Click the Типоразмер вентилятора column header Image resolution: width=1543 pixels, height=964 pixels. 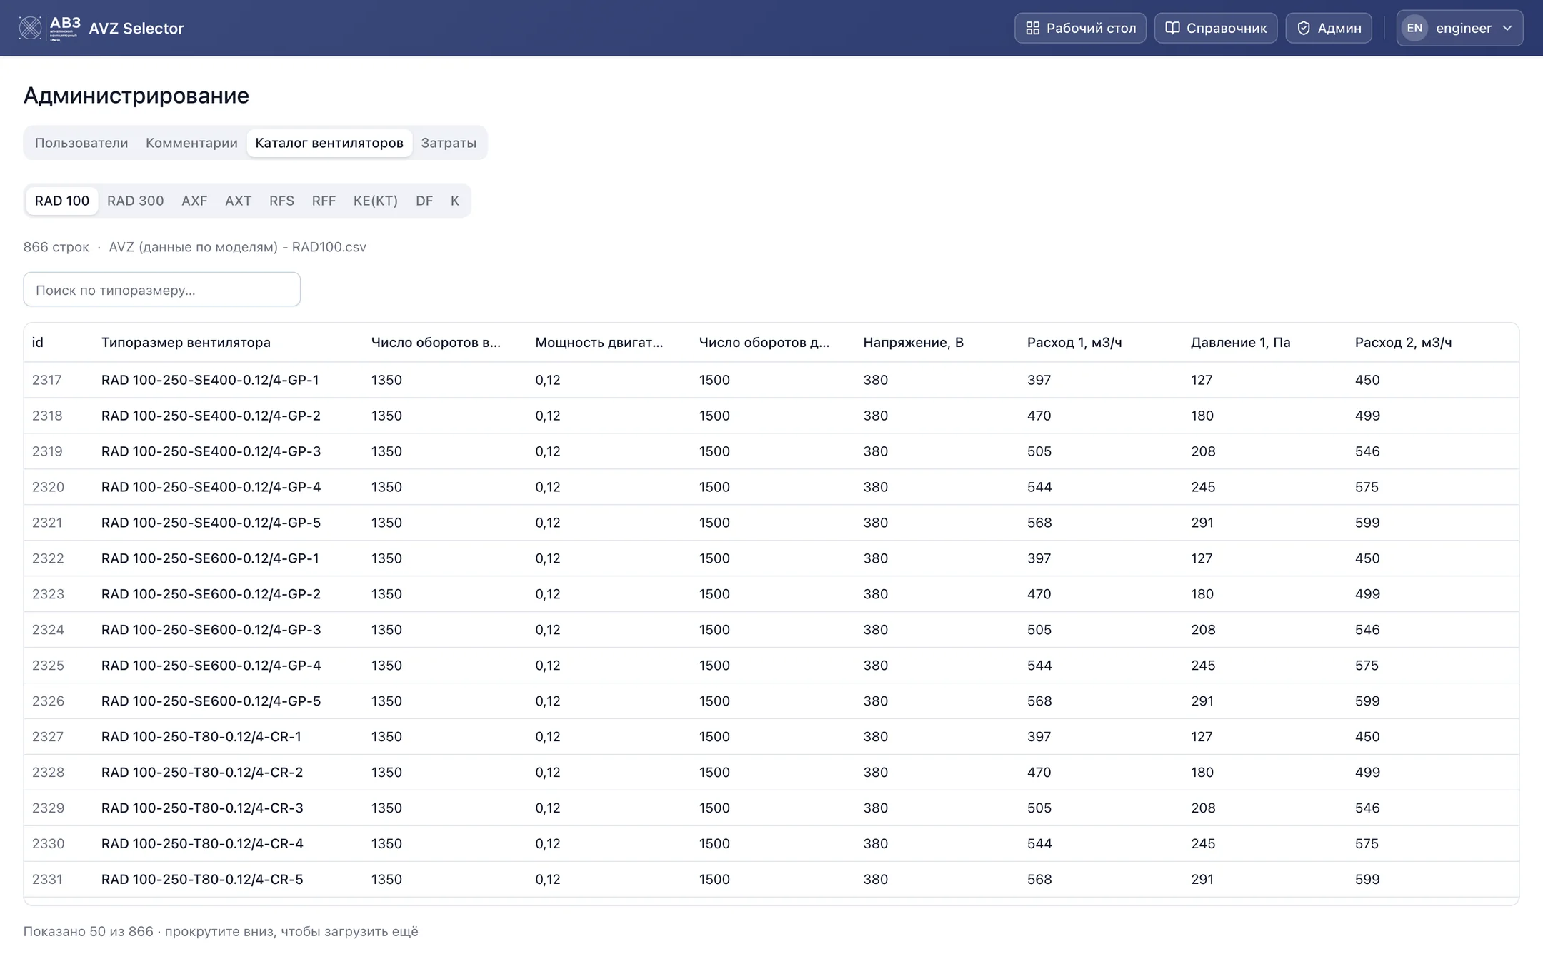click(x=186, y=342)
